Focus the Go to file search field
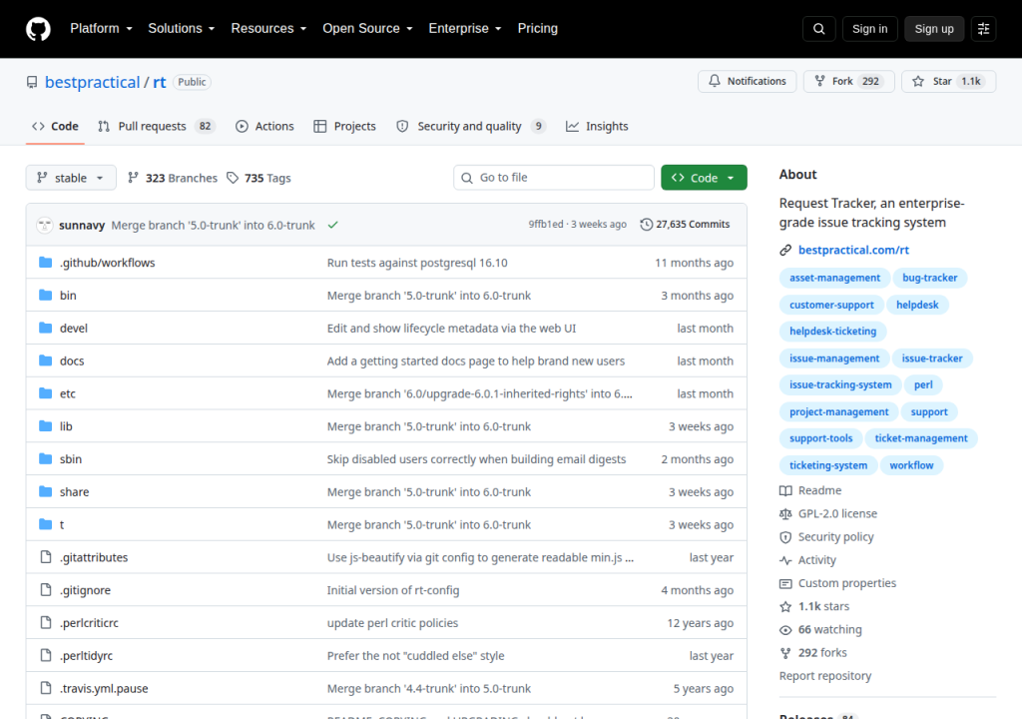 tap(553, 178)
